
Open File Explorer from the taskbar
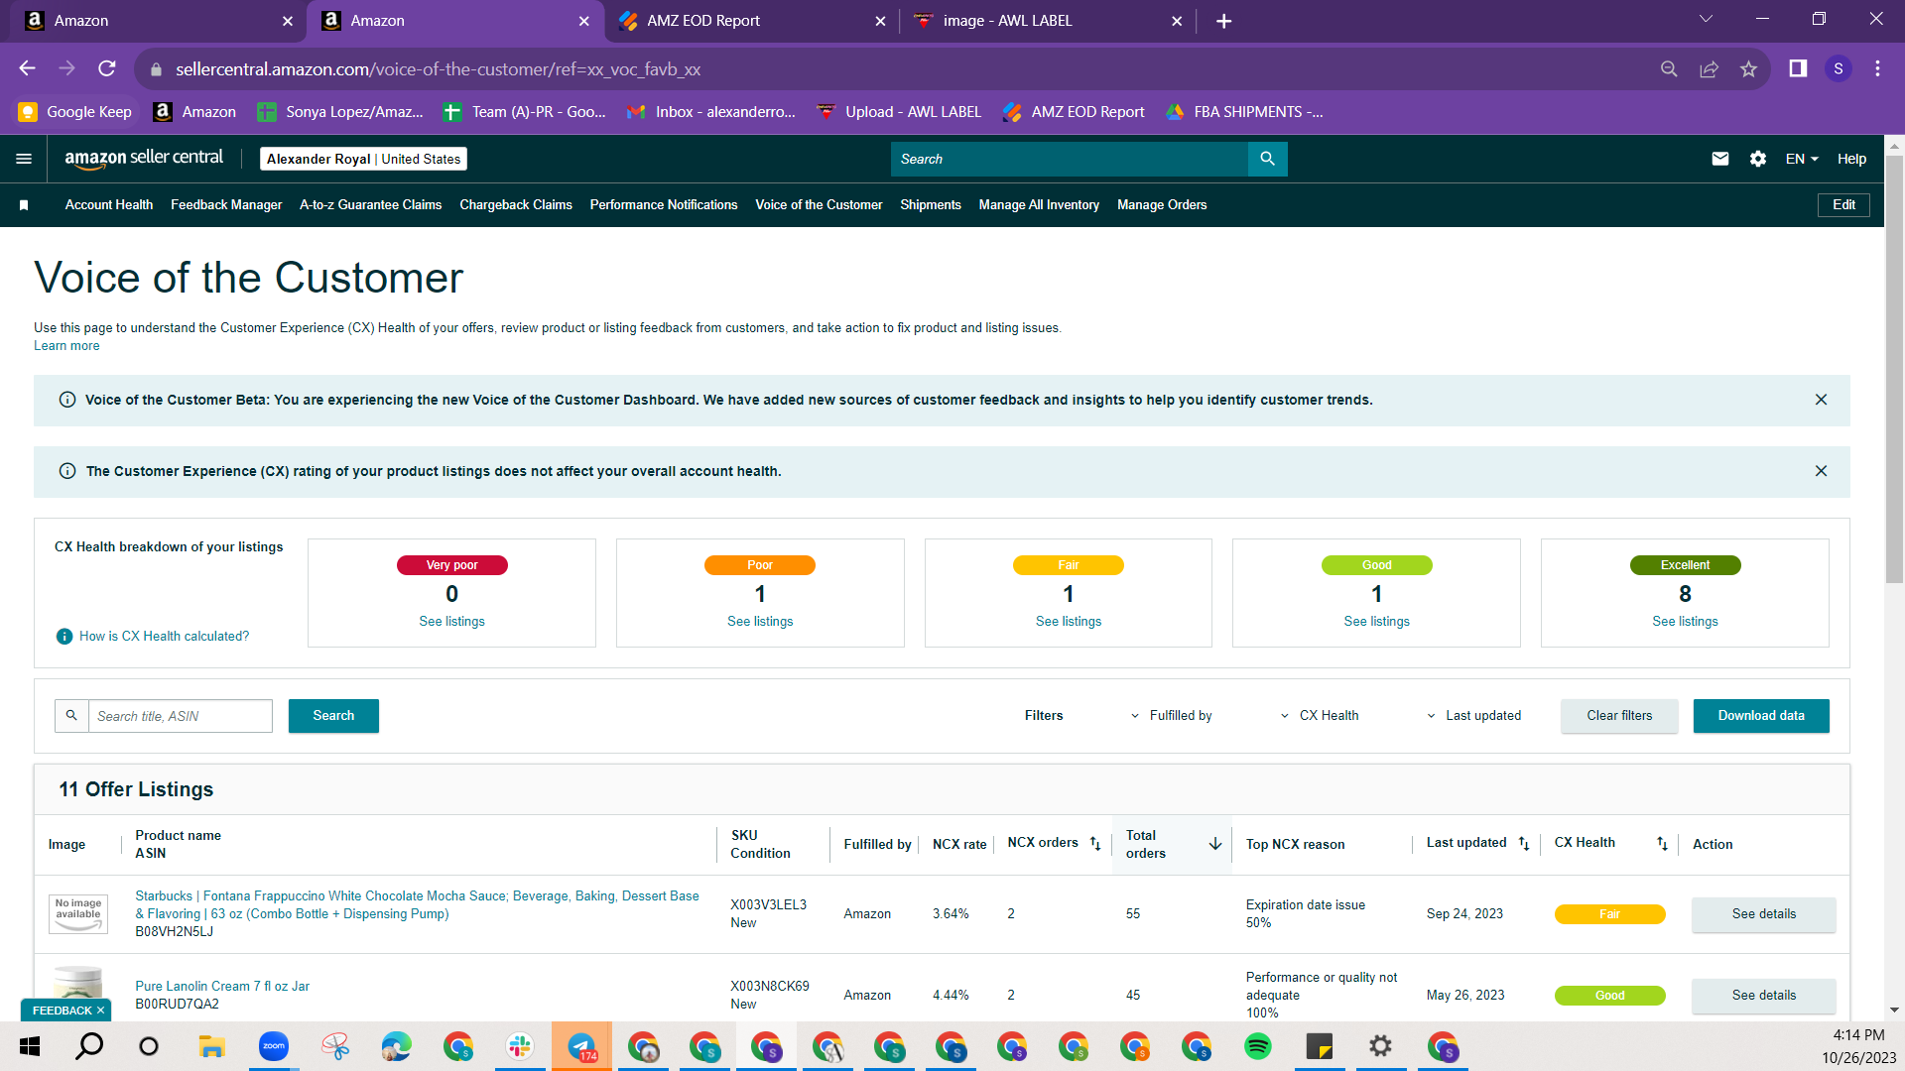pos(212,1046)
